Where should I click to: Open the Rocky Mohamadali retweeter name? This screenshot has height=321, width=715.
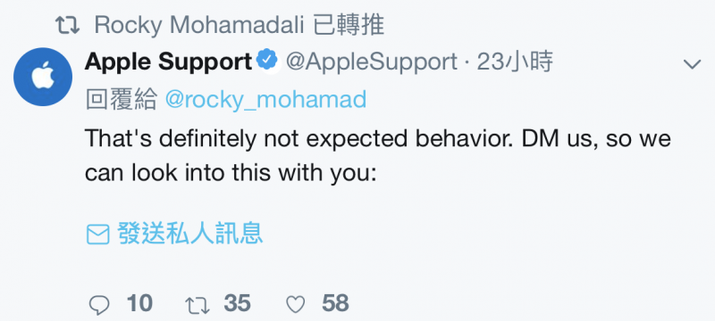pos(199,26)
